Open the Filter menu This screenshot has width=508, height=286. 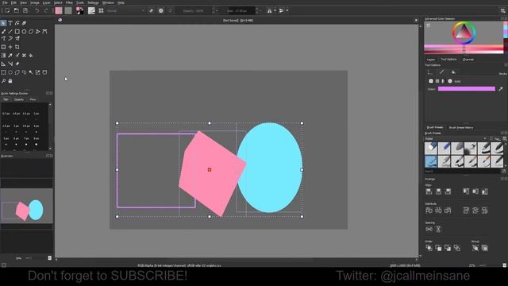click(x=69, y=2)
